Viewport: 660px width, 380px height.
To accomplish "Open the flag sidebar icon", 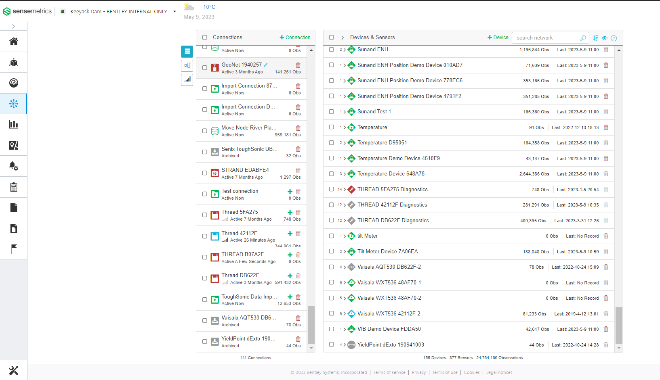I will click(x=14, y=249).
